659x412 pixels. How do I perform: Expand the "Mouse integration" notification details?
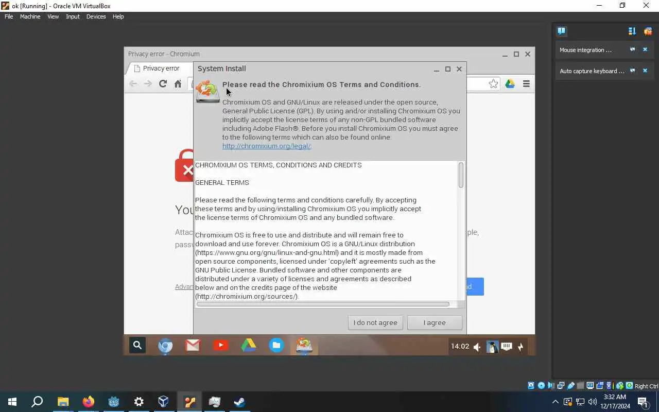(x=632, y=49)
